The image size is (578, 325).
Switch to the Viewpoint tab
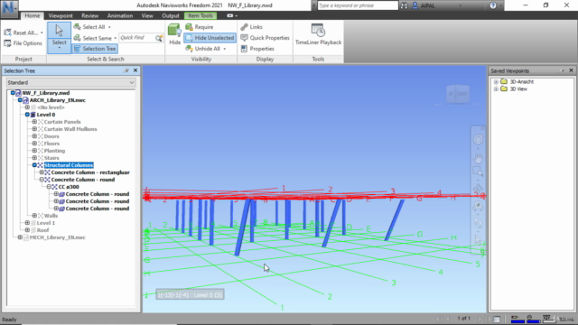pos(61,16)
